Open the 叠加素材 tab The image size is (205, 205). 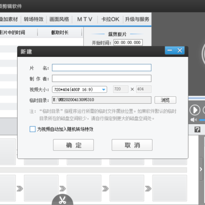(x=9, y=19)
